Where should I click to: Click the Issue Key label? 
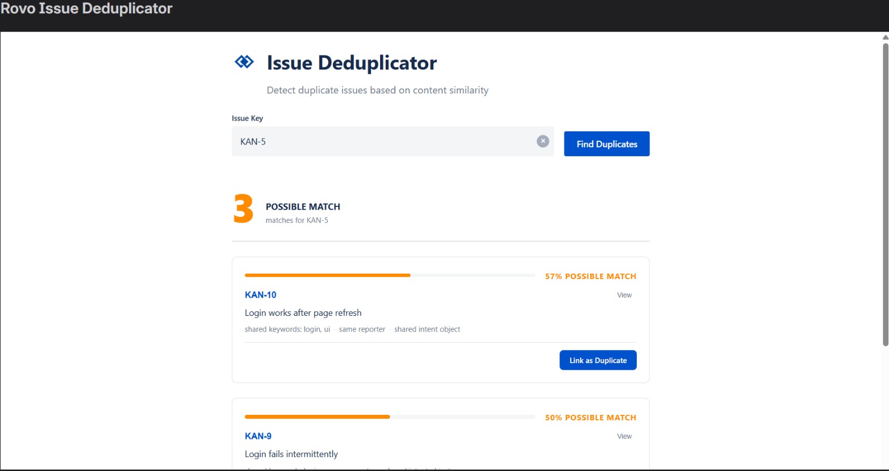247,118
